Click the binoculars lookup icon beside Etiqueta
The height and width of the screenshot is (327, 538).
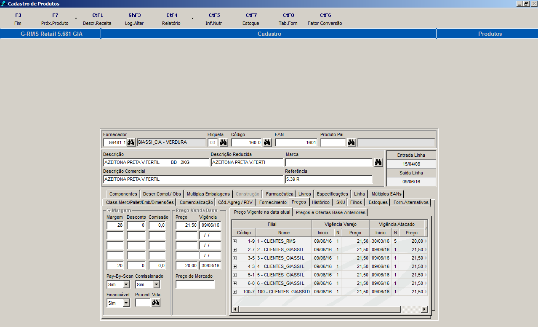[223, 142]
